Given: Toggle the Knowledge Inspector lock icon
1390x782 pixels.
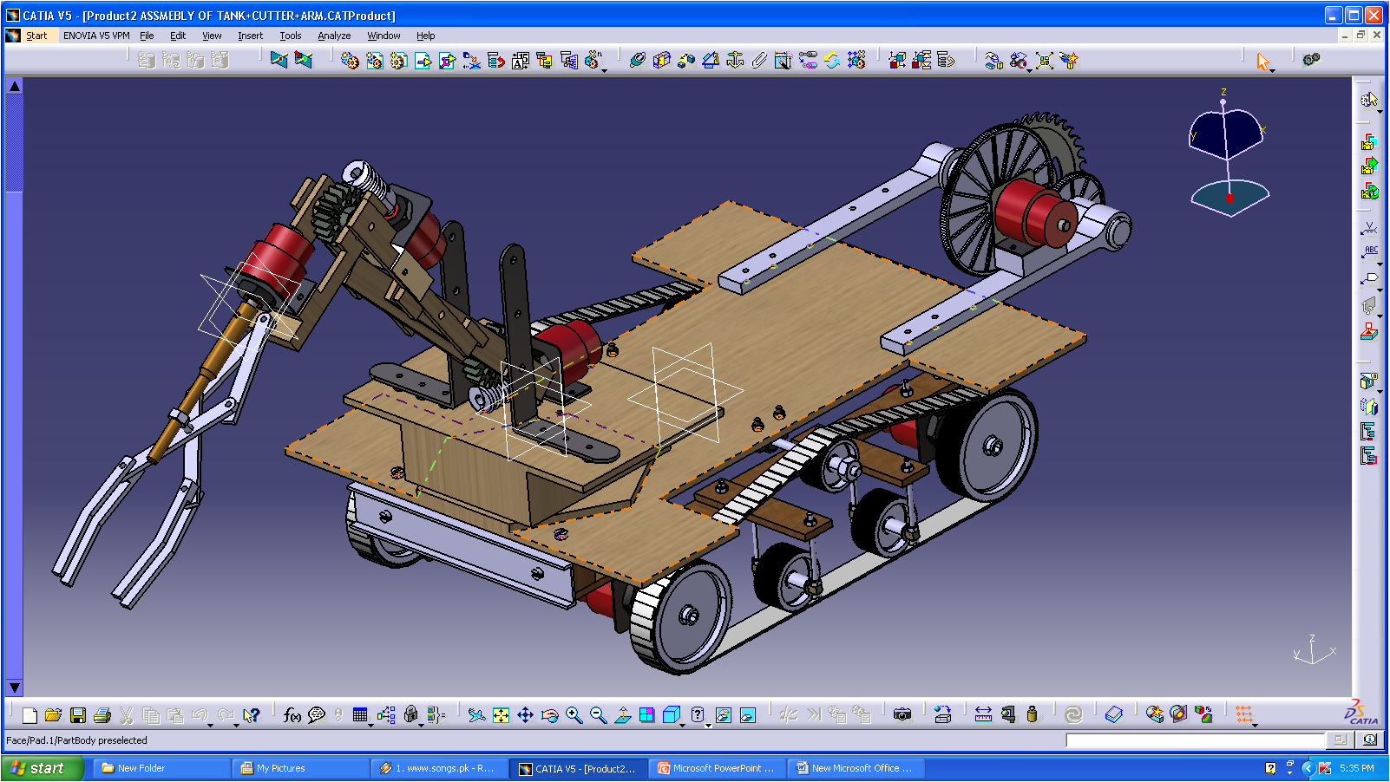Looking at the screenshot, I should [x=411, y=715].
